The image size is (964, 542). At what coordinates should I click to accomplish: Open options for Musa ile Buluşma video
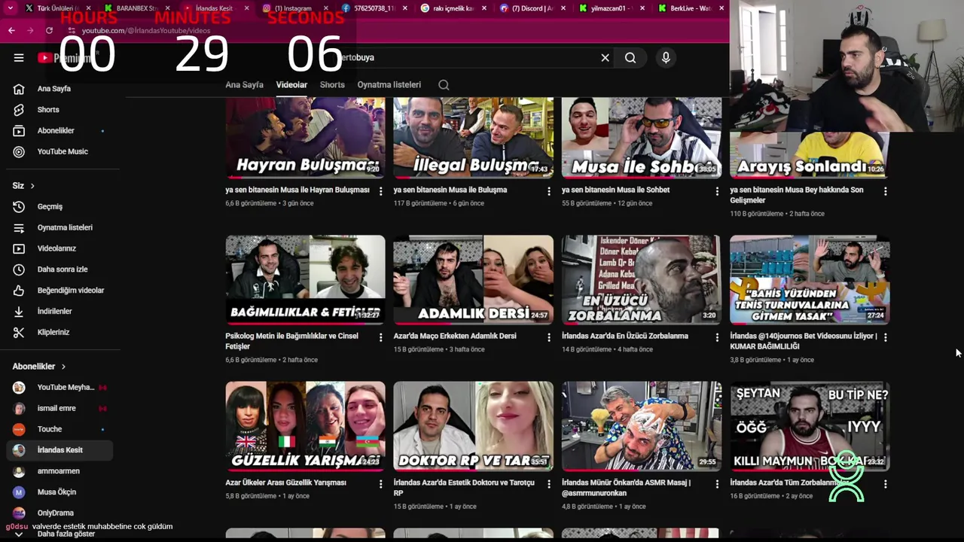(548, 191)
